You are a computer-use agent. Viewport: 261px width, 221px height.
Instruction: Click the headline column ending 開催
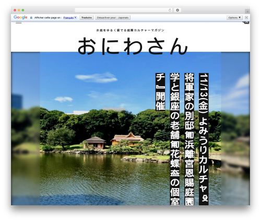(x=160, y=92)
